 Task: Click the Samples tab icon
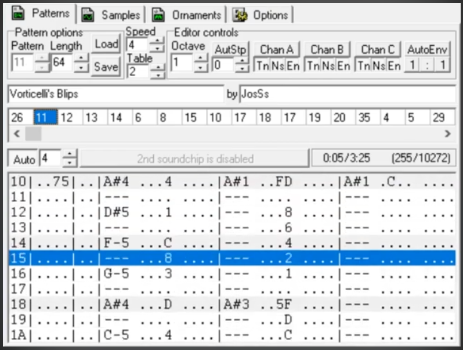click(x=88, y=15)
